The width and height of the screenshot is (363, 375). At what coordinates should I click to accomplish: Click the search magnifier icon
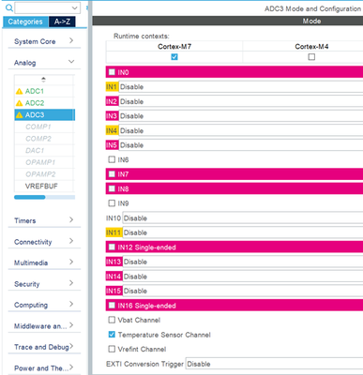(x=9, y=7)
